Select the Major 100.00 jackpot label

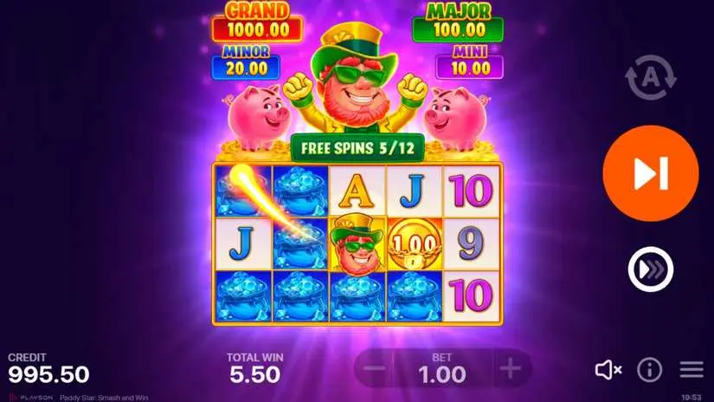tap(458, 23)
